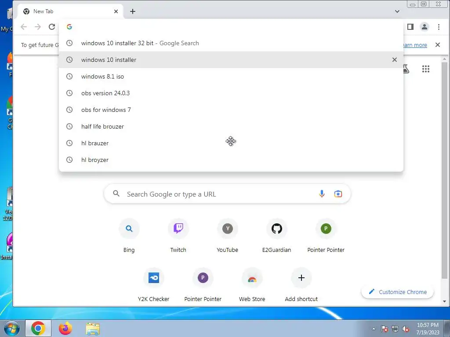Select 'hl broyzer' history entry
The height and width of the screenshot is (337, 450).
[x=231, y=160]
